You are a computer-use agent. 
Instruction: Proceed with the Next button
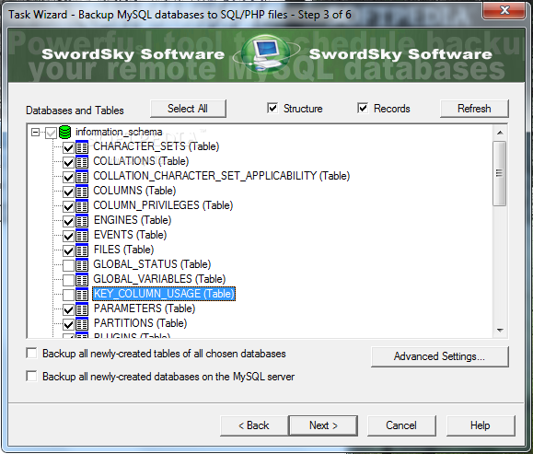pos(323,425)
